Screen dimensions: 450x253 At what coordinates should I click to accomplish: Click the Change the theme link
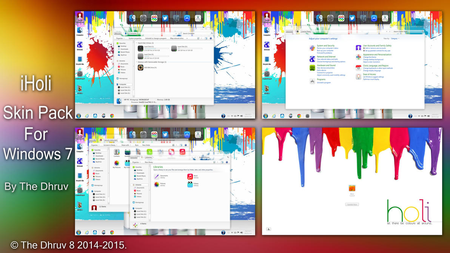pos(370,57)
